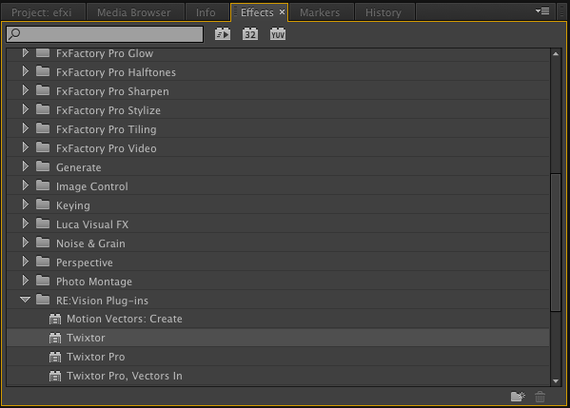Expand the Luca Visual FX bin
The height and width of the screenshot is (408, 570).
click(x=25, y=223)
